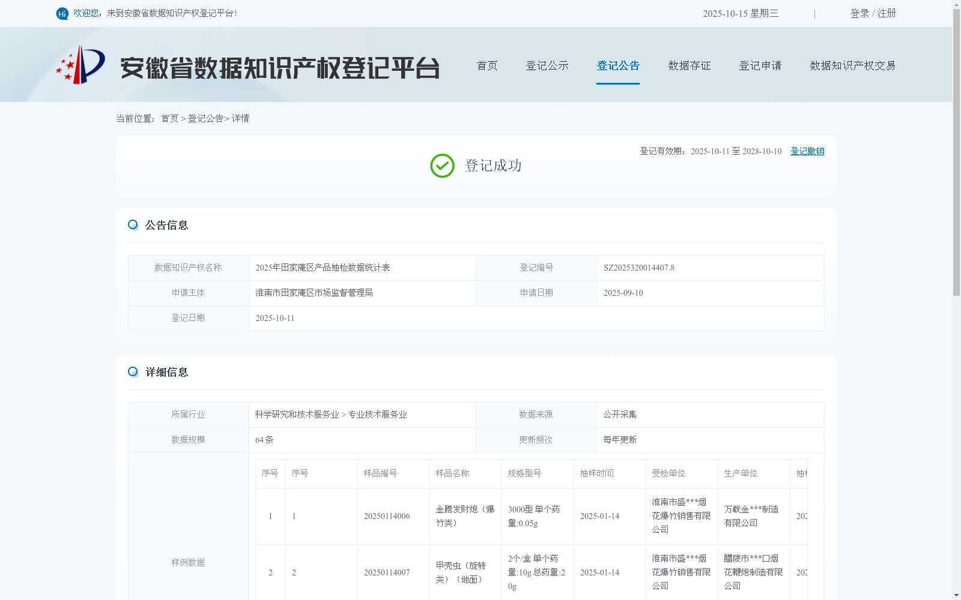
Task: Click the 公告信息 heading
Action: click(x=167, y=225)
